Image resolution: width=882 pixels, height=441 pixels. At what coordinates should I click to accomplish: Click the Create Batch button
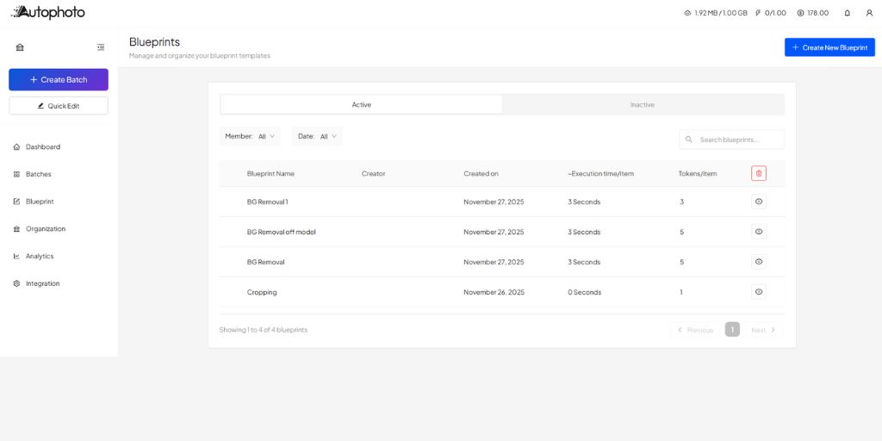tap(59, 80)
